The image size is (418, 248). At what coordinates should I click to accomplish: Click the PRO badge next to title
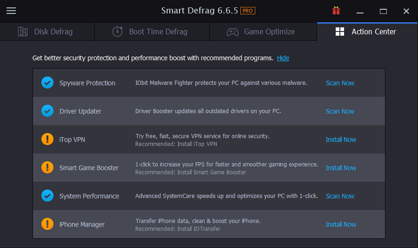click(x=248, y=11)
